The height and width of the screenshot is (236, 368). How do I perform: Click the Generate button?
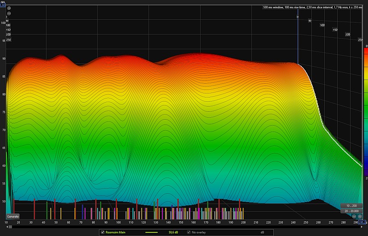(x=13, y=216)
